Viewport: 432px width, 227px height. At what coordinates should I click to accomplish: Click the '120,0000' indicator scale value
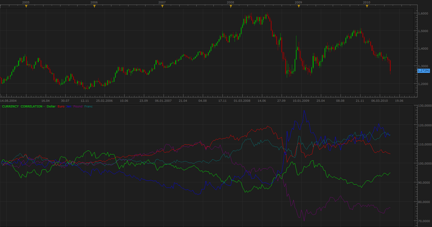pos(425,125)
